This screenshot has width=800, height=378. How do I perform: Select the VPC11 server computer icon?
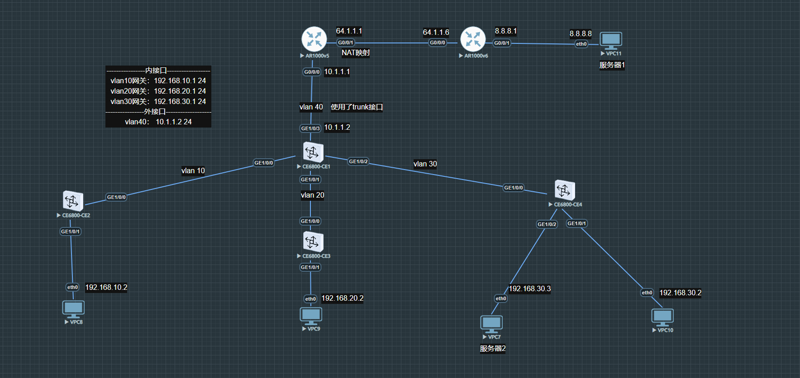click(x=611, y=41)
